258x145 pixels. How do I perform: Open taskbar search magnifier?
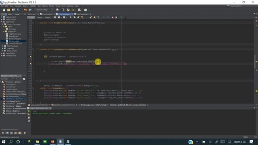point(11,142)
